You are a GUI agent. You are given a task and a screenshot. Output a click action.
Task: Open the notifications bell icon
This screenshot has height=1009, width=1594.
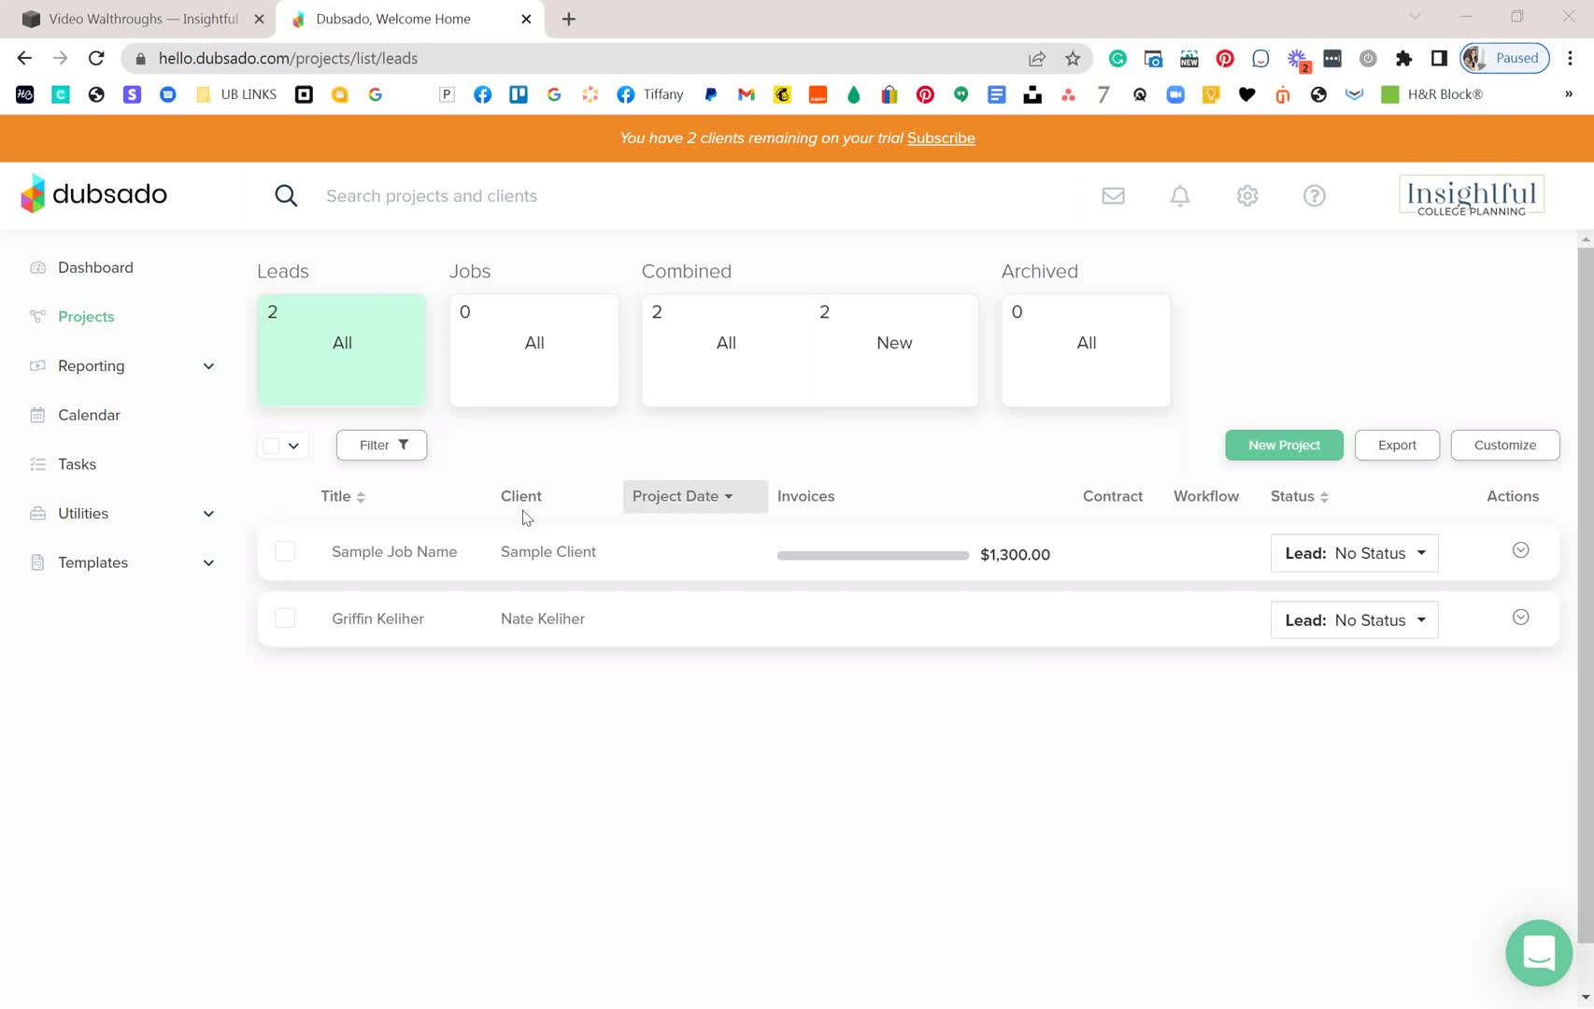(x=1180, y=195)
